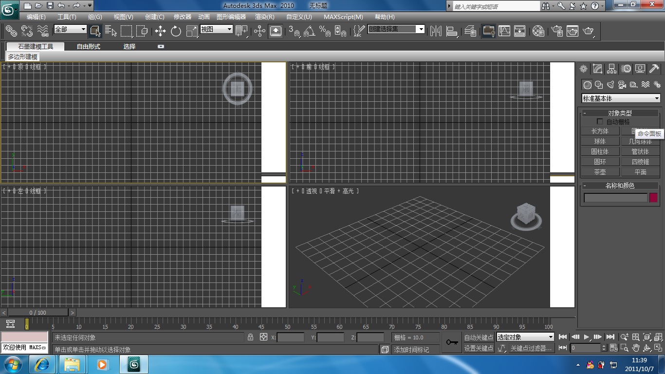Activate the Pan View tool
The height and width of the screenshot is (374, 665).
636,348
